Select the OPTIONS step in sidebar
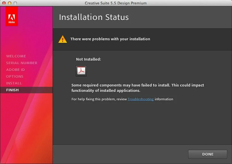232x164 pixels. 15,76
